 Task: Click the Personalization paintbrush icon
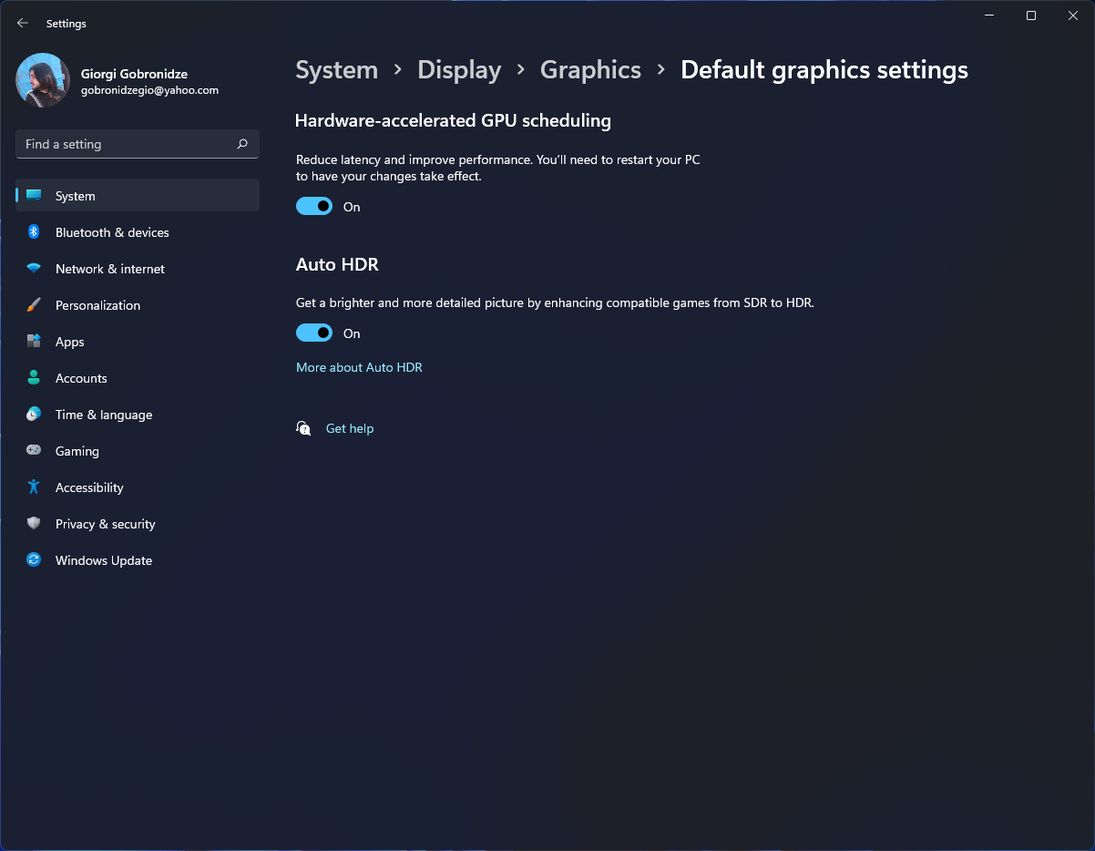point(34,305)
